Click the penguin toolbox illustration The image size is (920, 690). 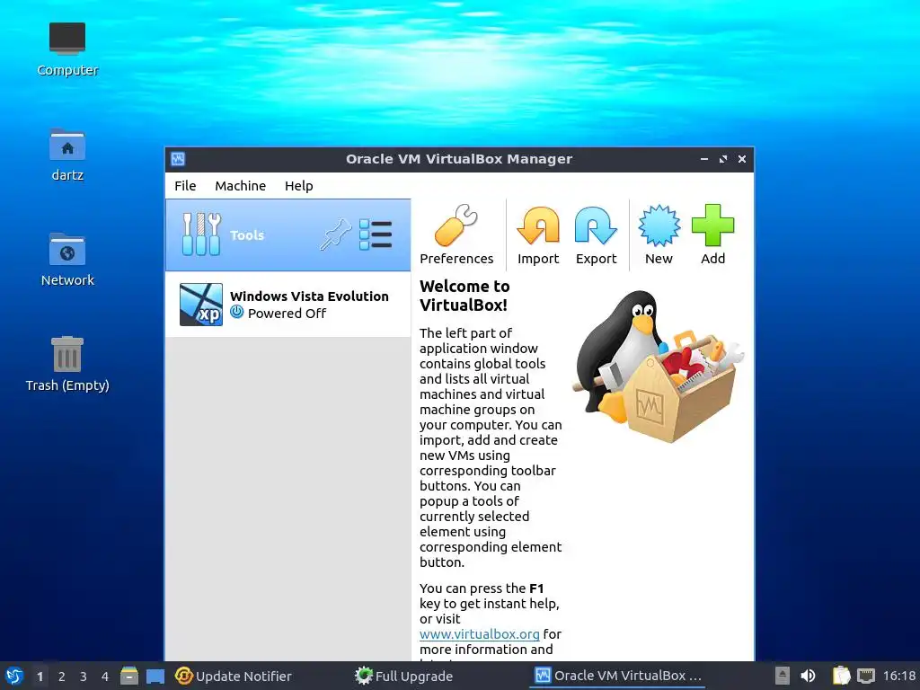658,367
